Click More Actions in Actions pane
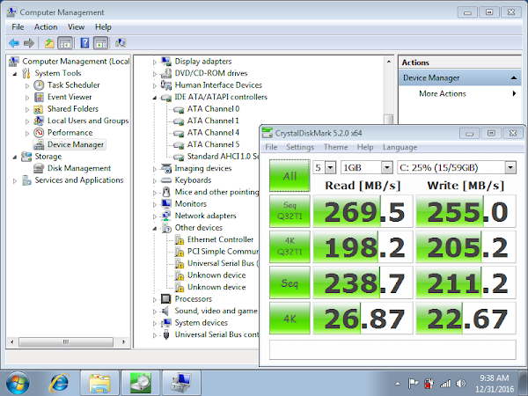Image resolution: width=528 pixels, height=396 pixels. coord(442,93)
